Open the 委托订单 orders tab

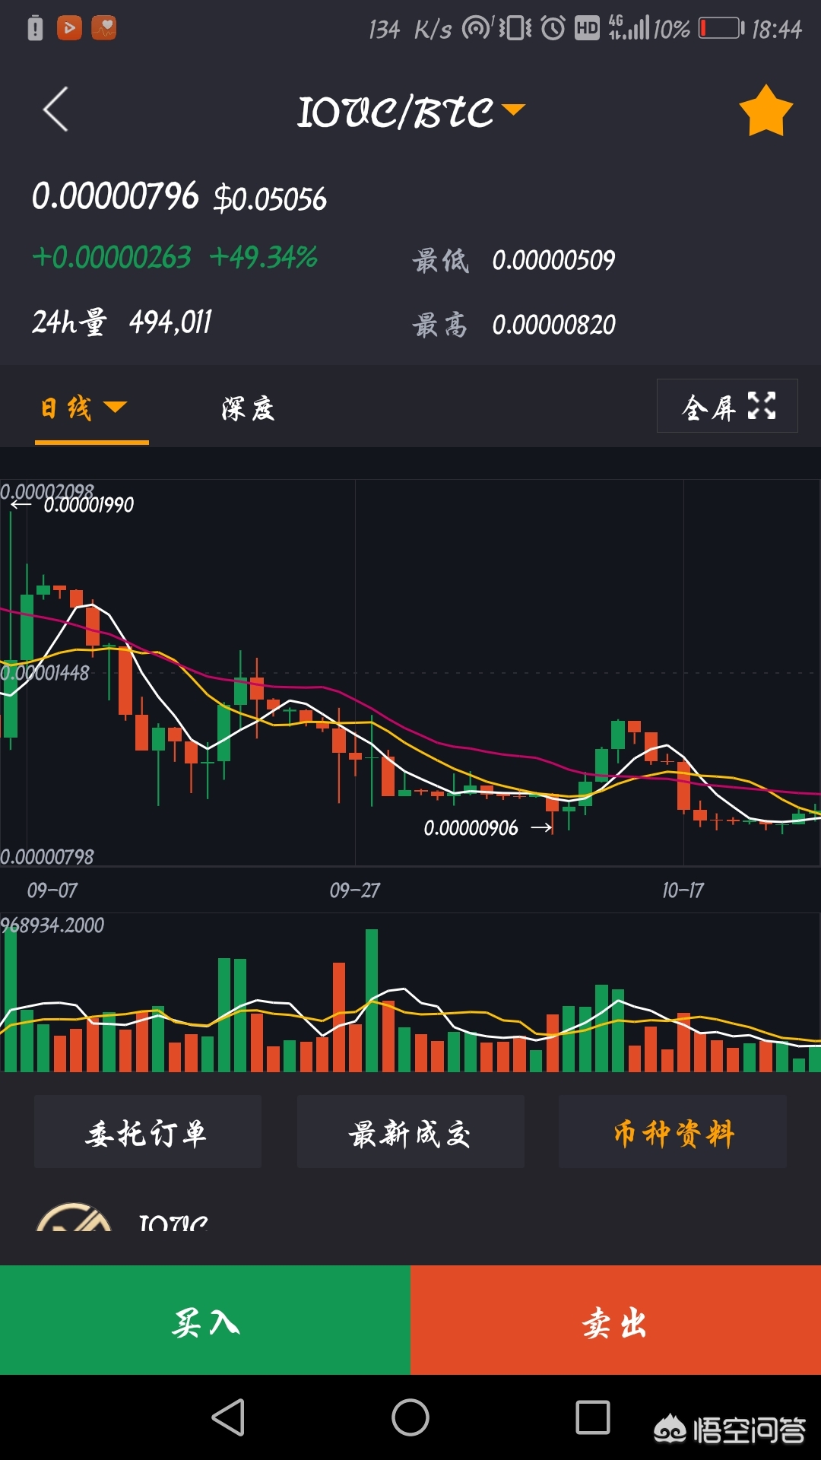click(147, 1132)
